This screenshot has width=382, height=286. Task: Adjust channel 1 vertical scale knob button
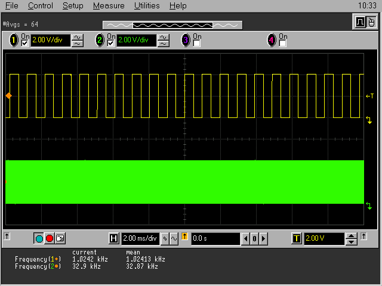click(x=78, y=41)
